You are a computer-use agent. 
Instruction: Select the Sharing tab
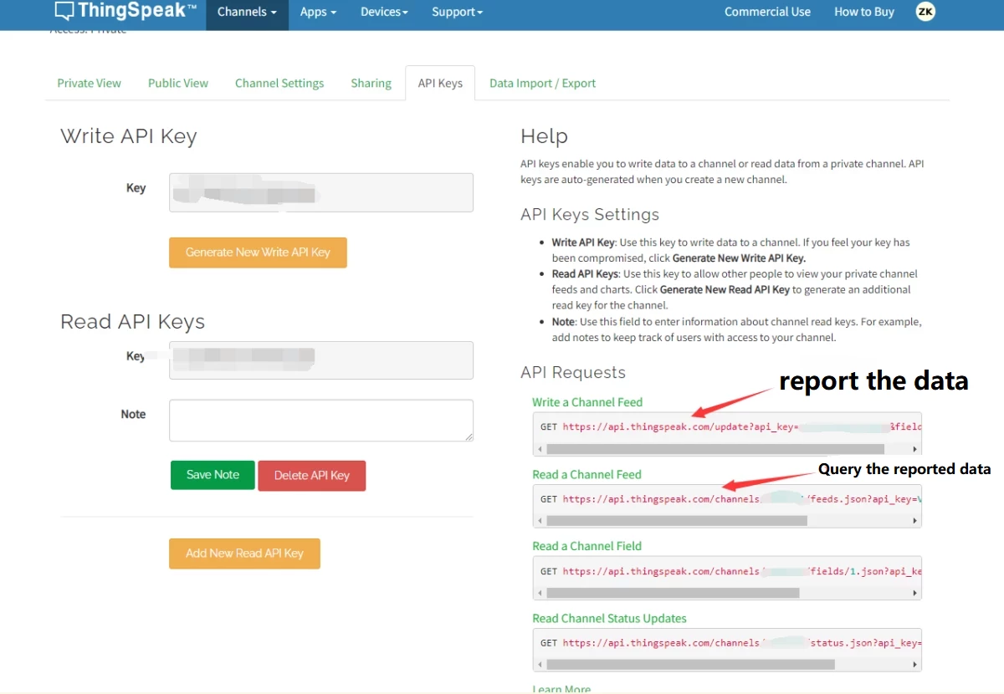tap(371, 83)
